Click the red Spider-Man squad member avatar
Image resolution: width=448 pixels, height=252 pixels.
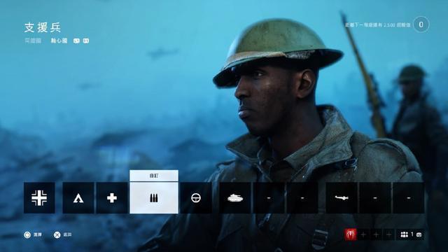click(x=351, y=235)
